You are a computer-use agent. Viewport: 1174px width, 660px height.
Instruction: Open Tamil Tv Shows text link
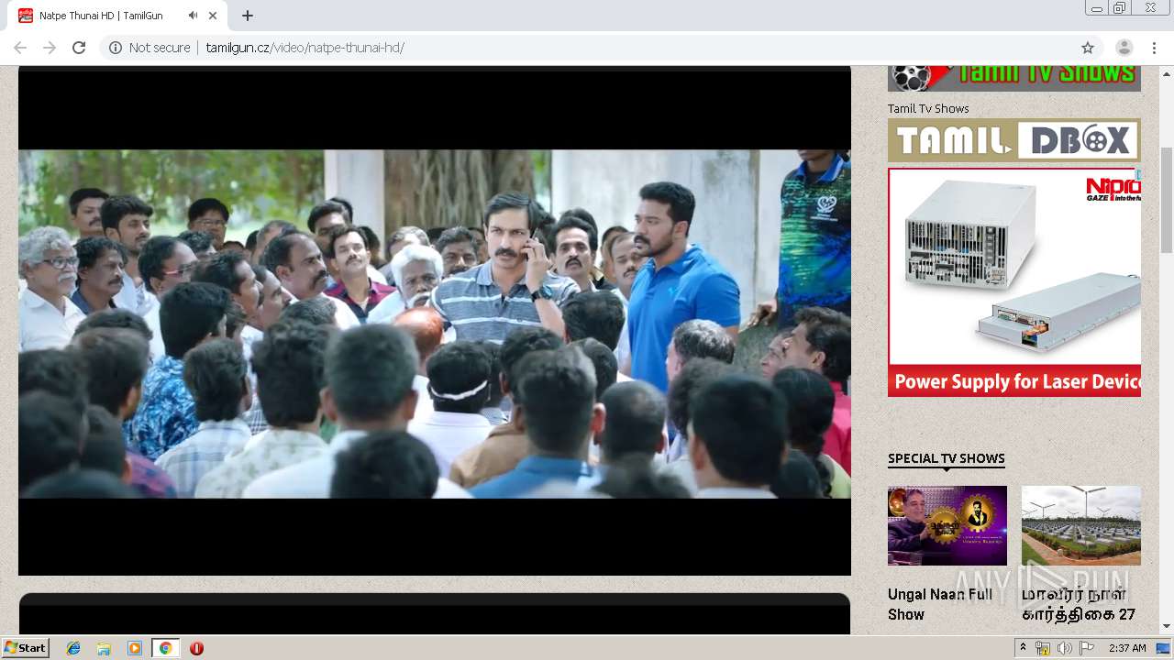pos(928,108)
